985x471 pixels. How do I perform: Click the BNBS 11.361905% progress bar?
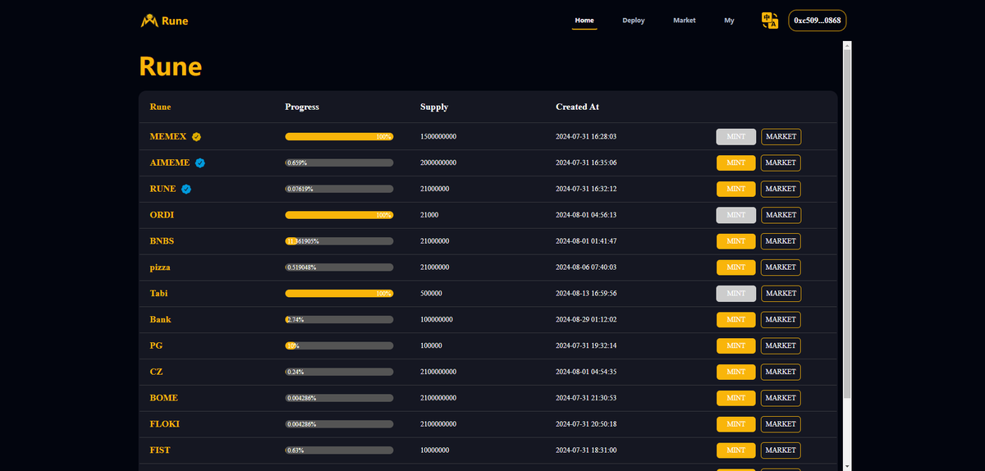[339, 241]
